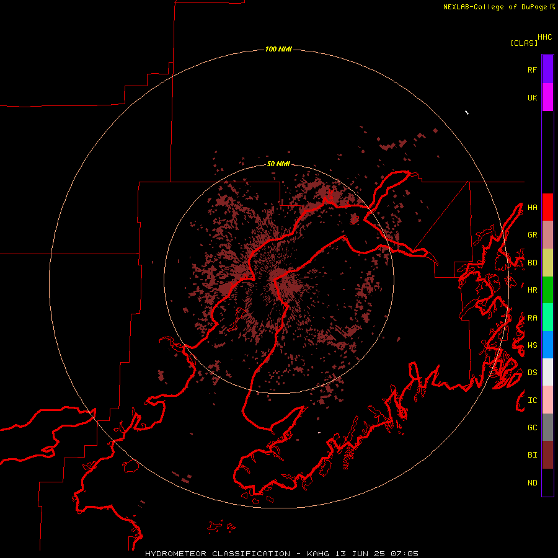The height and width of the screenshot is (558, 558).
Task: Click the 13 JUN 25 date text
Action: [x=361, y=554]
